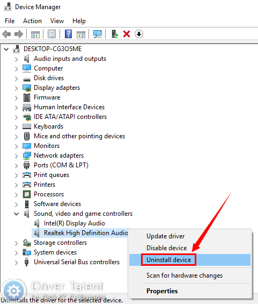
Task: Click the Ports (COM & LPT) plug icon
Action: click(26, 165)
